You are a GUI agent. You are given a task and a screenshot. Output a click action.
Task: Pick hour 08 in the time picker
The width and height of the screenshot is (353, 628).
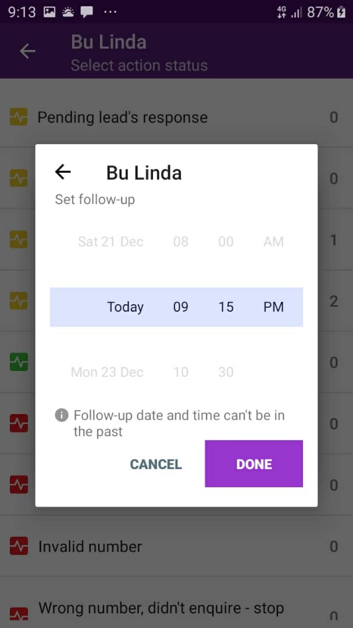181,242
